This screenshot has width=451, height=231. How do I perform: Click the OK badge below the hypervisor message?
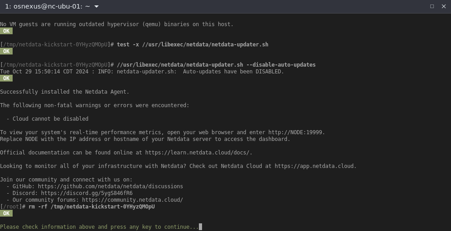[x=6, y=31]
